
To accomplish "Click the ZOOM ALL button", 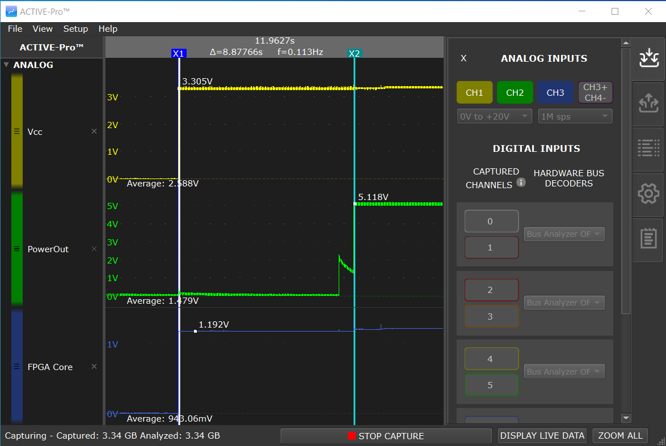I will [x=620, y=436].
